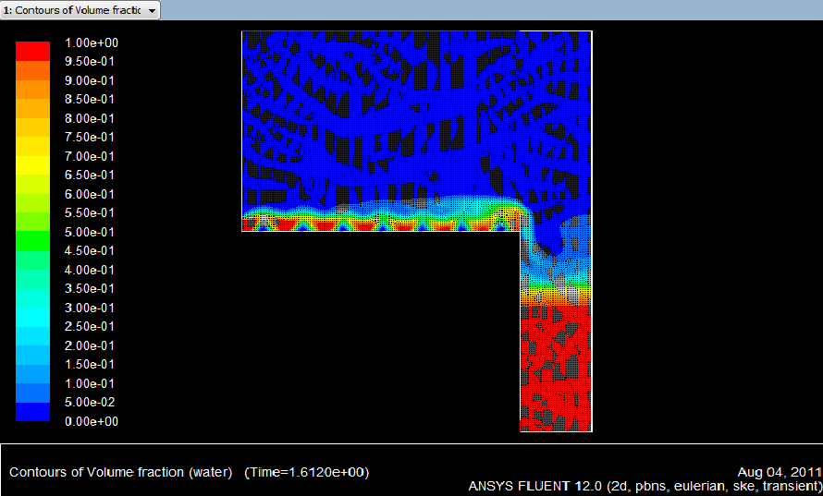Click the 1.00e+00 legend label
Image resolution: width=823 pixels, height=496 pixels.
(92, 43)
